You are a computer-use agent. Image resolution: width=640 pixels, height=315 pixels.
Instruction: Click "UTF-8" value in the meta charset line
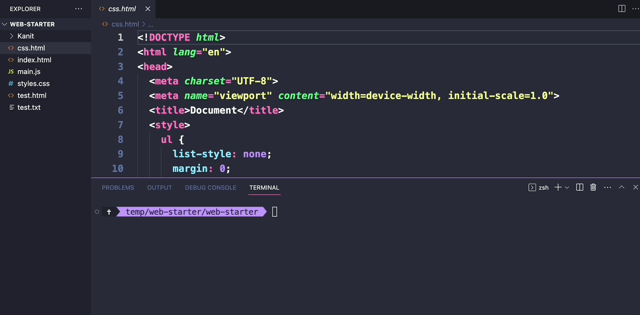tap(251, 81)
